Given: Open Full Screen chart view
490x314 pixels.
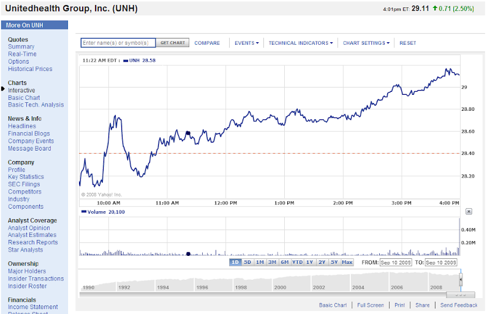Looking at the screenshot, I should point(371,305).
